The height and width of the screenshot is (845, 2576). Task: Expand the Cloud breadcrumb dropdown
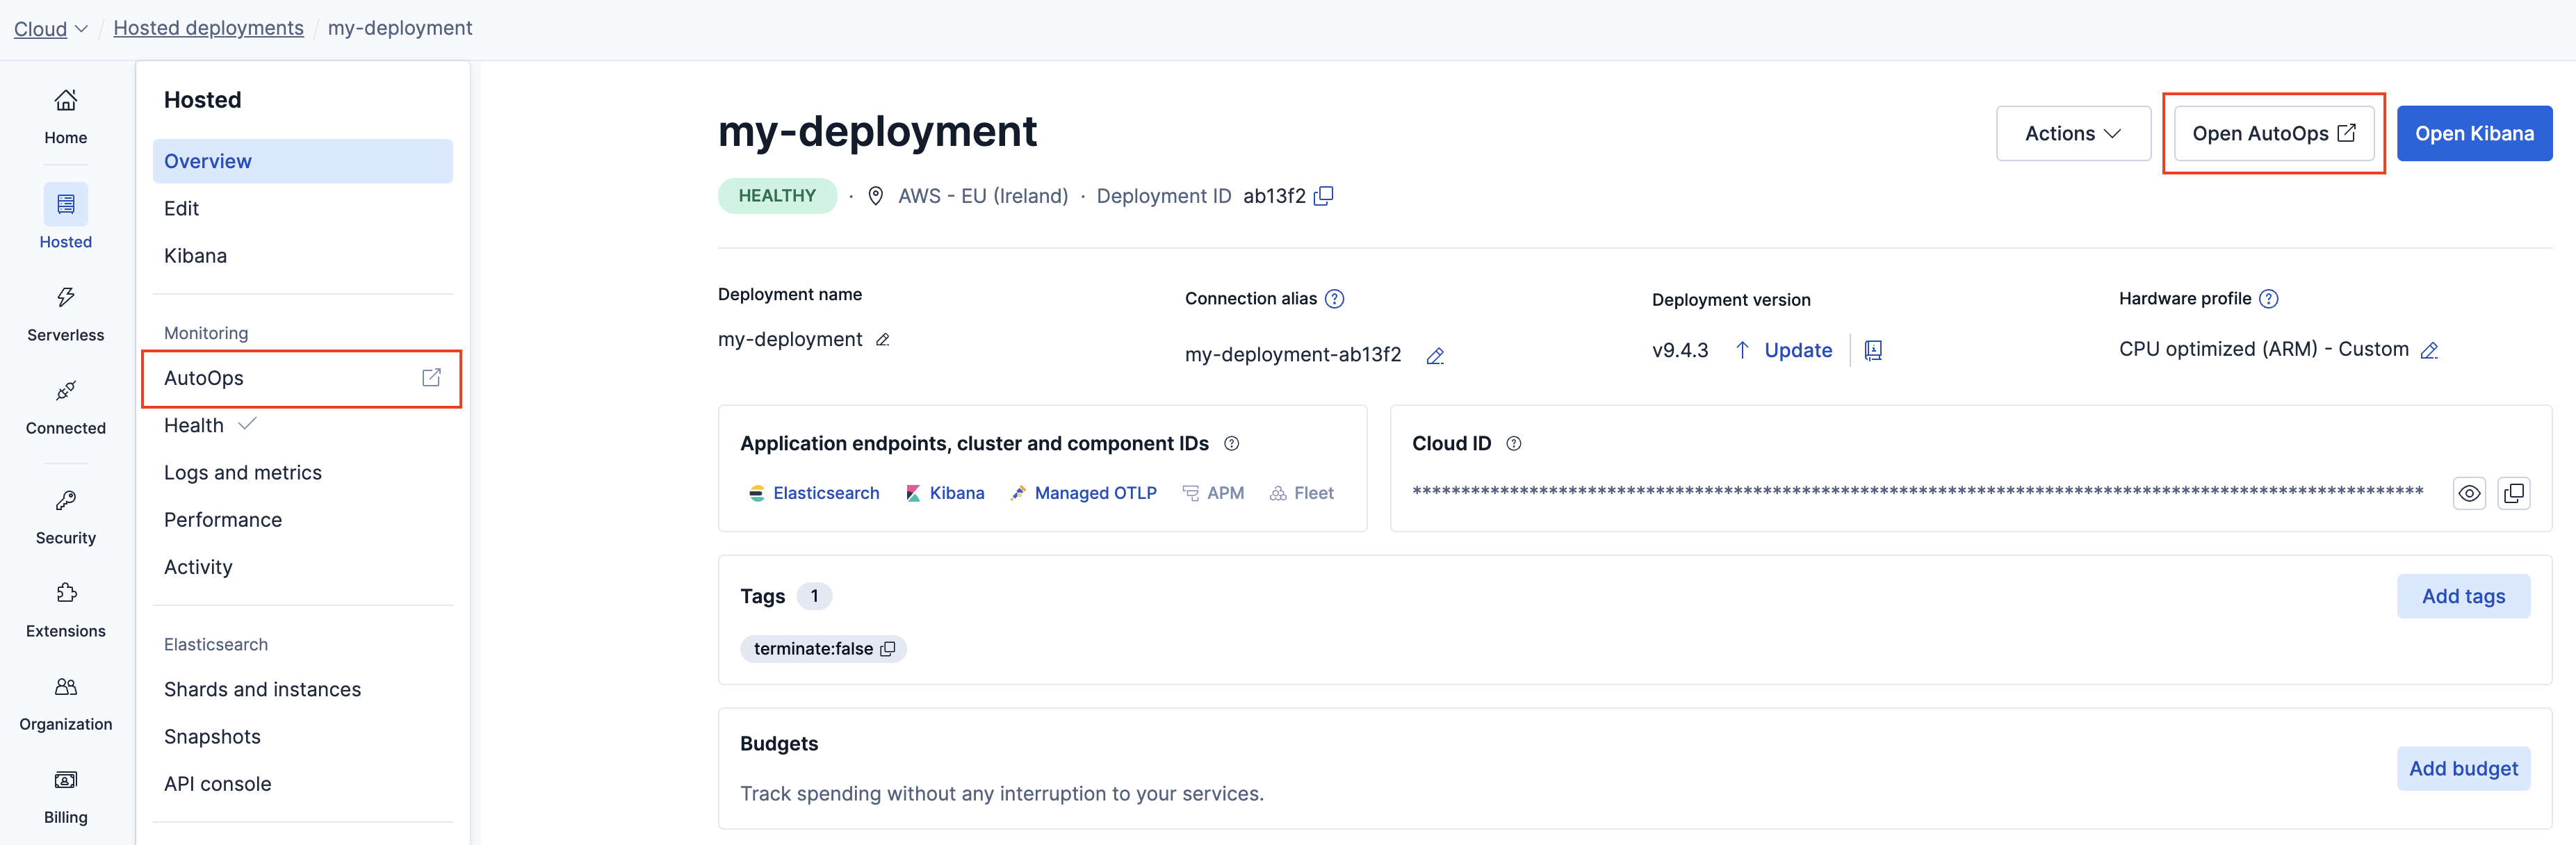50,29
